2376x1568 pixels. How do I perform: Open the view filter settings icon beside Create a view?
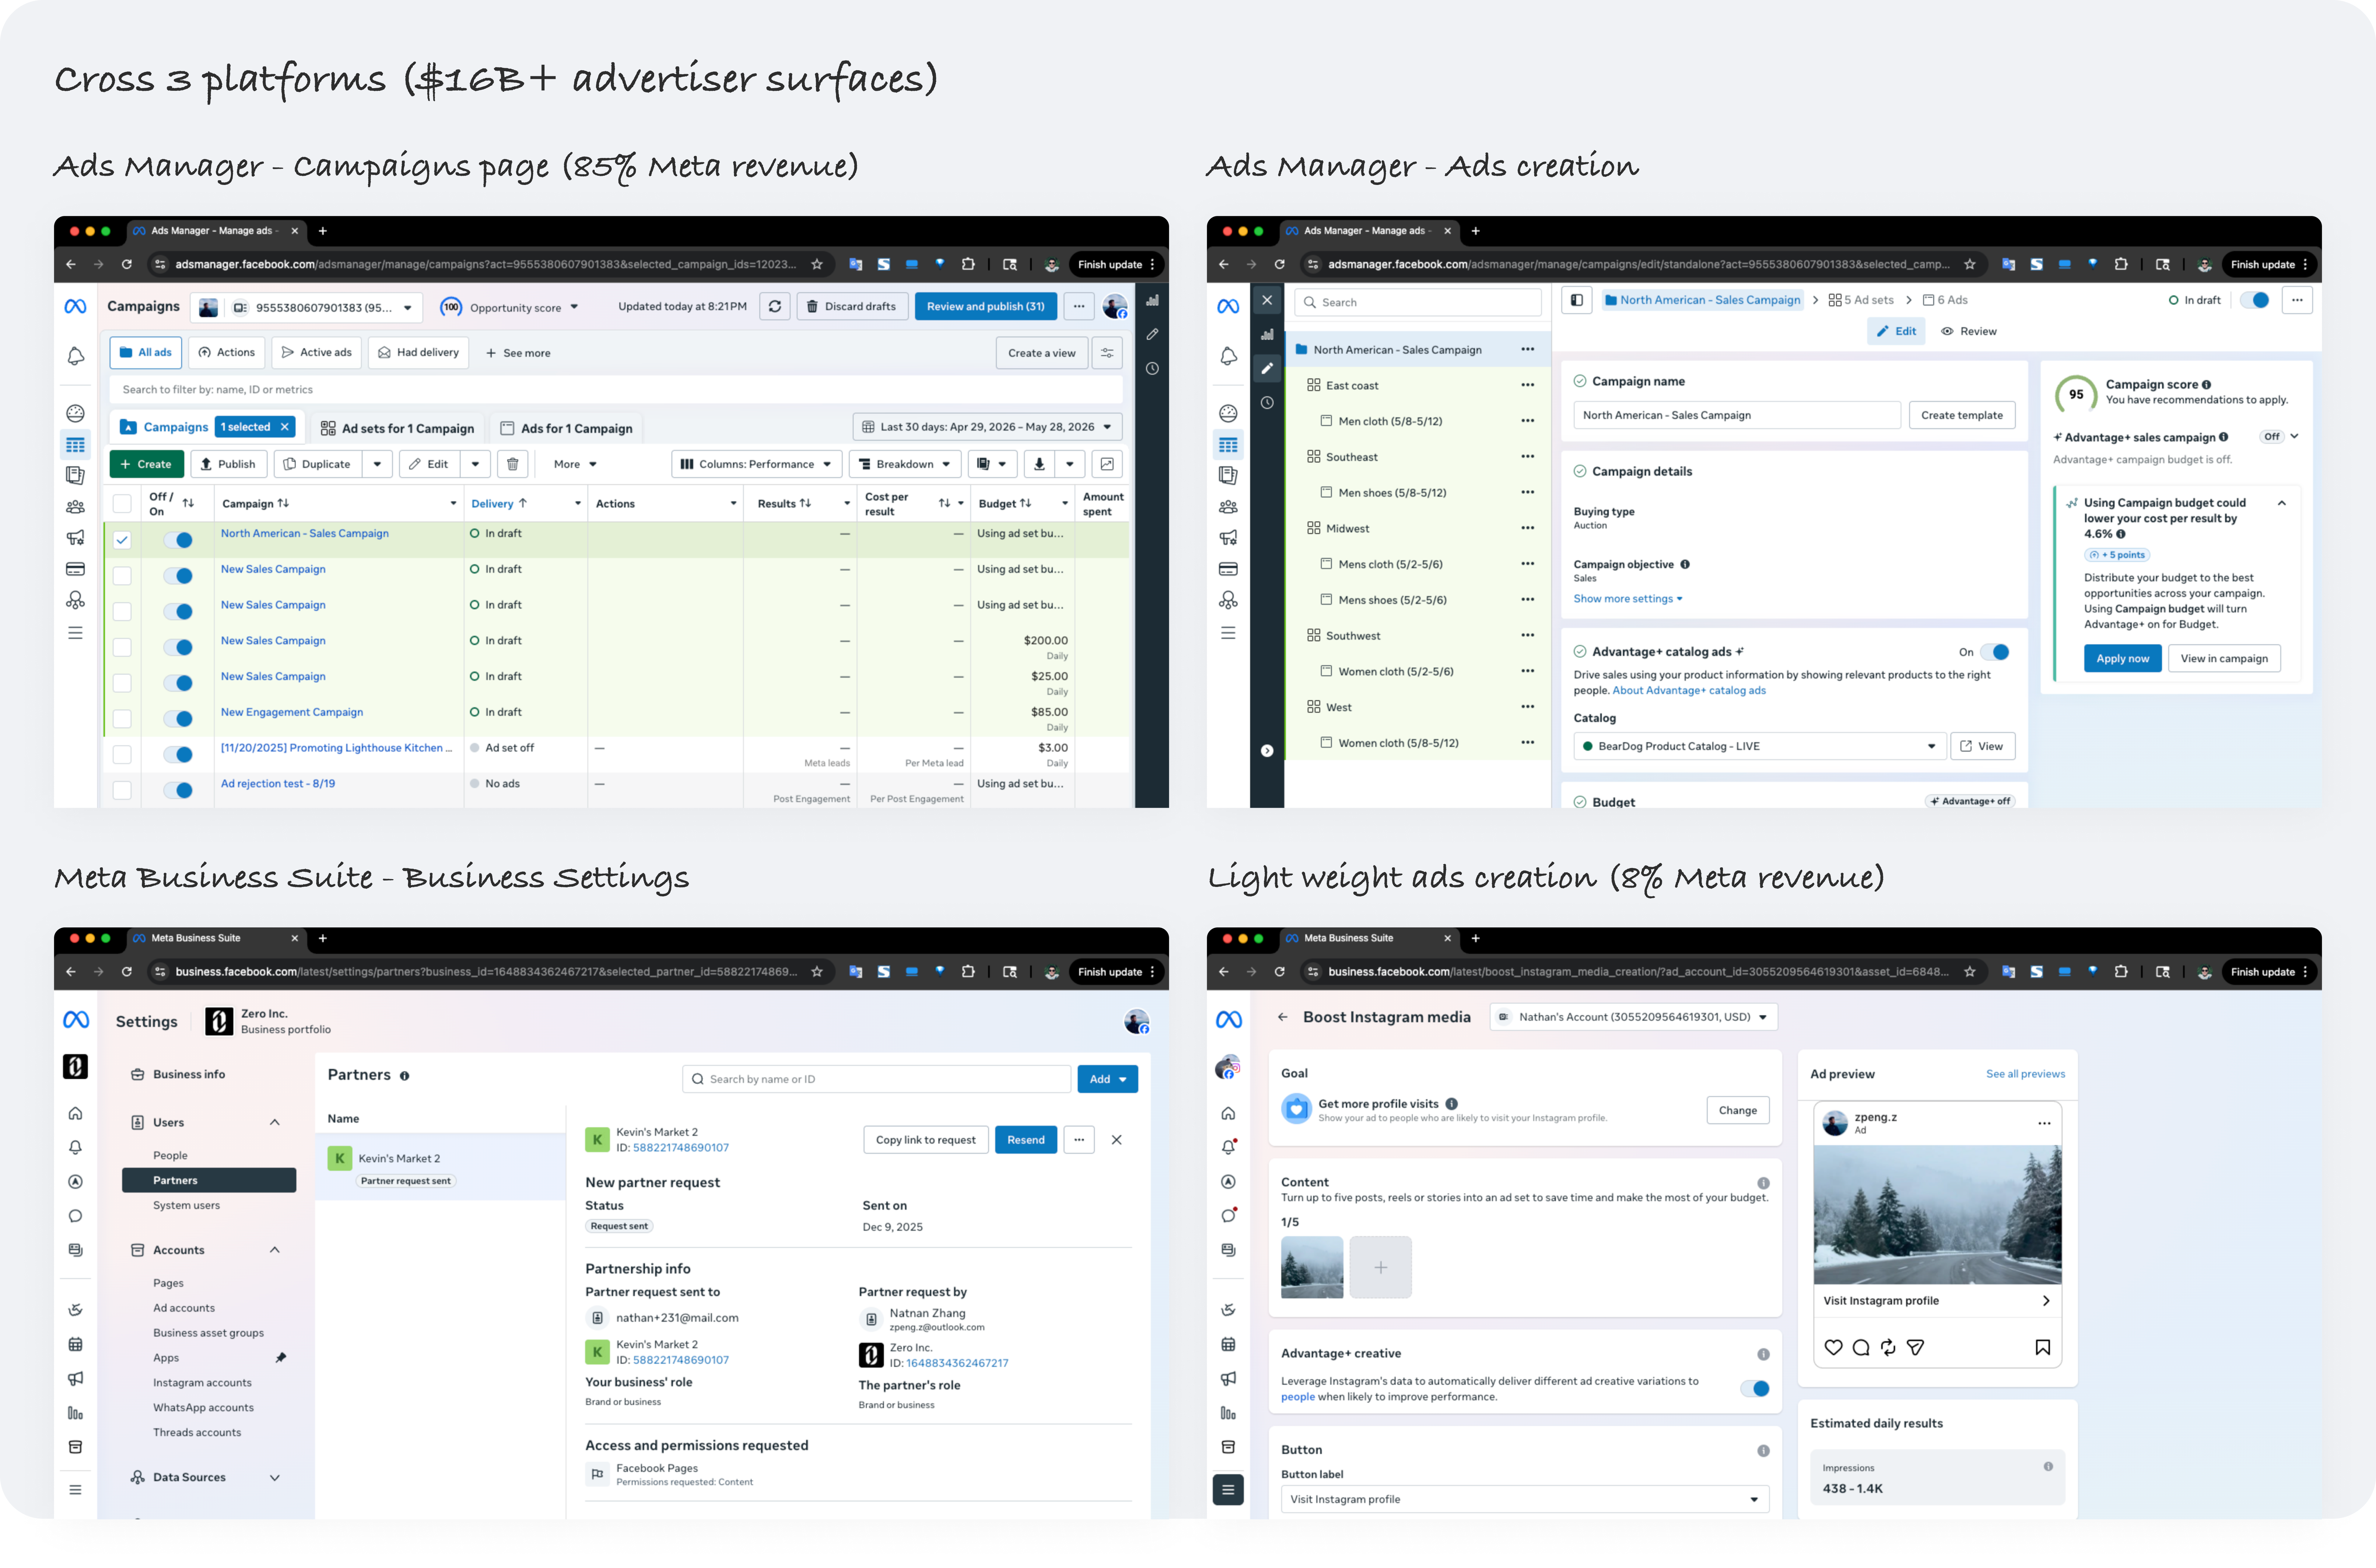1107,353
